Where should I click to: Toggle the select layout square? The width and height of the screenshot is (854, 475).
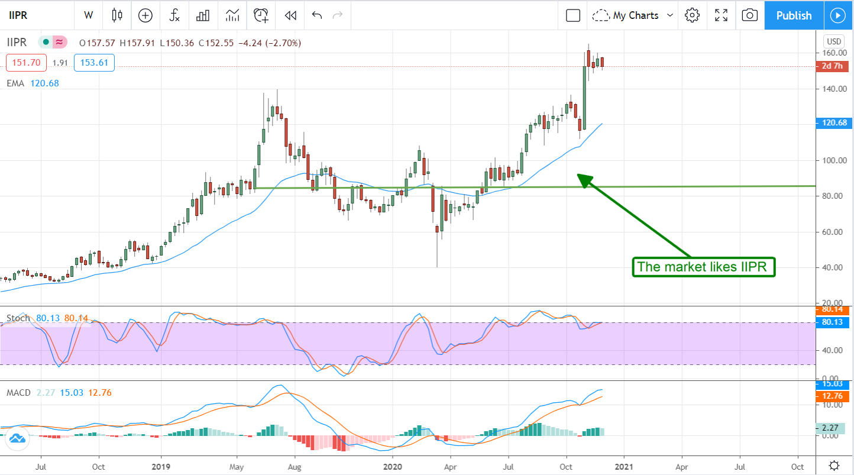point(572,15)
